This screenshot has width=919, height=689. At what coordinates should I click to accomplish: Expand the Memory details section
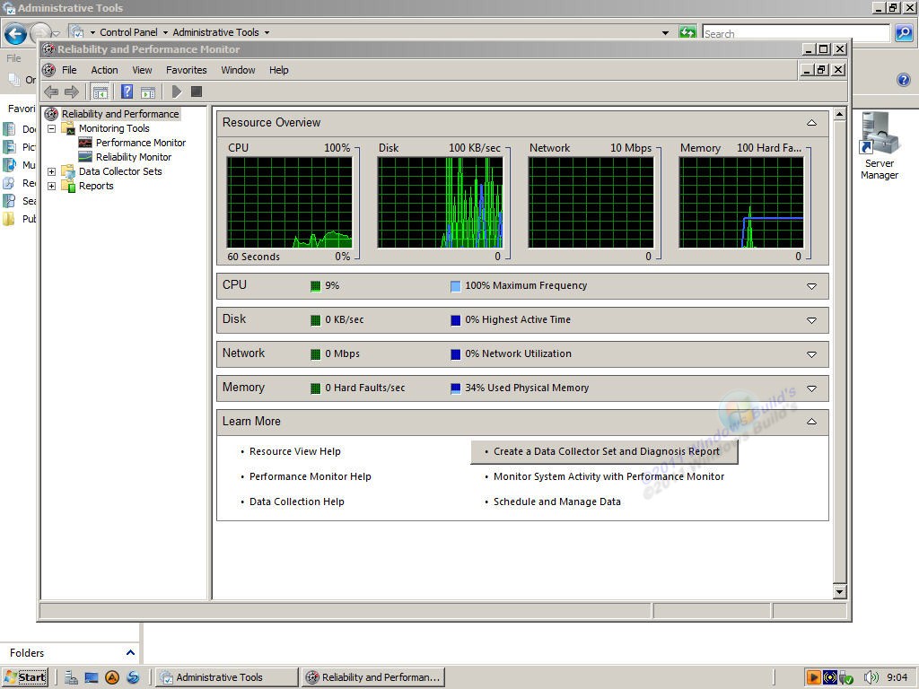(811, 388)
